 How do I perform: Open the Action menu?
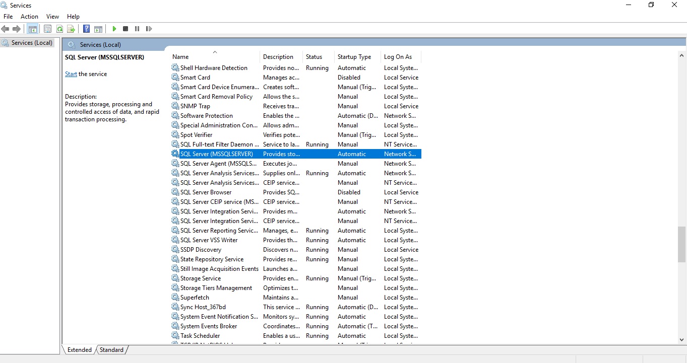(x=29, y=17)
